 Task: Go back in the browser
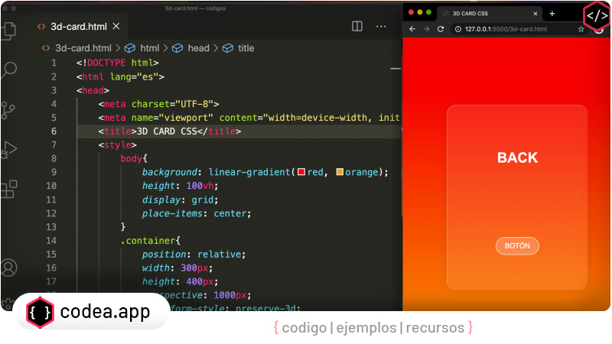(412, 29)
